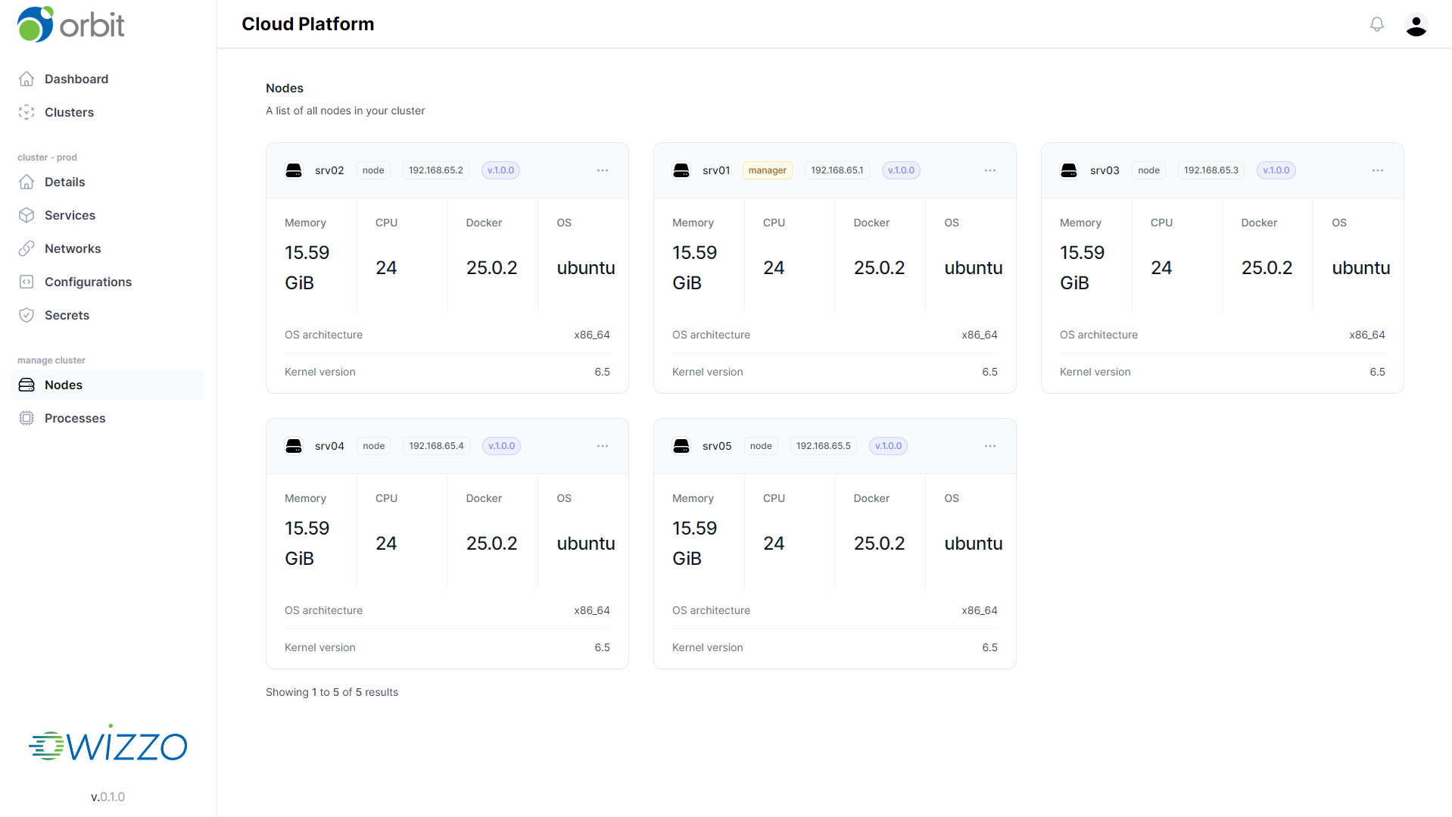Click 'Showing 1 to 5 of 5 results'
Image resolution: width=1452 pixels, height=817 pixels.
tap(332, 692)
